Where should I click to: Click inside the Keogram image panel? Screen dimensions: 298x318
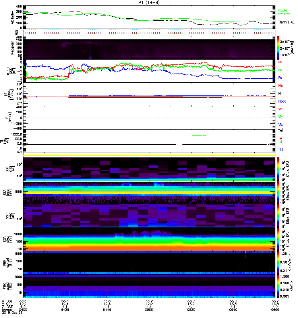pos(149,49)
